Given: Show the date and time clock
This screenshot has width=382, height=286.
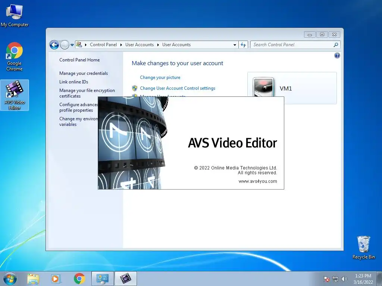Looking at the screenshot, I should pos(363,279).
